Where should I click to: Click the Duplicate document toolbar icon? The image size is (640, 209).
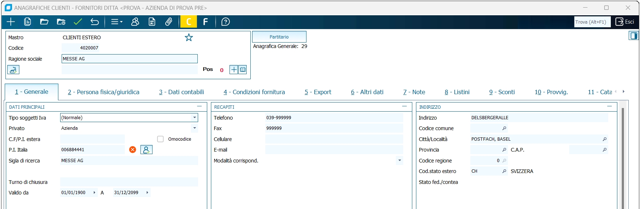[27, 22]
